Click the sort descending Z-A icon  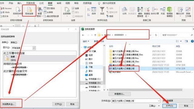tap(89, 15)
